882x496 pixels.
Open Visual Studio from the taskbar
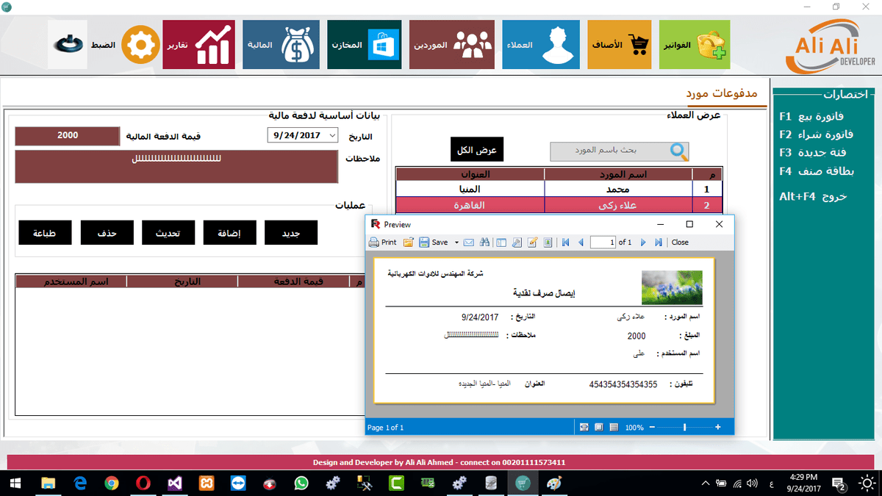(175, 483)
